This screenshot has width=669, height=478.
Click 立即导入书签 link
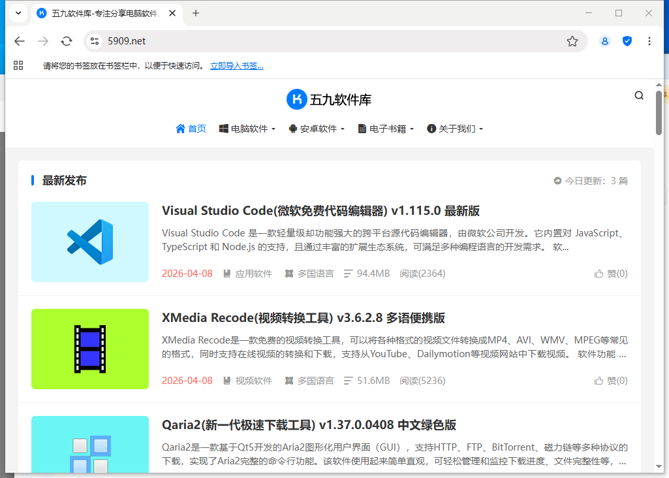236,66
